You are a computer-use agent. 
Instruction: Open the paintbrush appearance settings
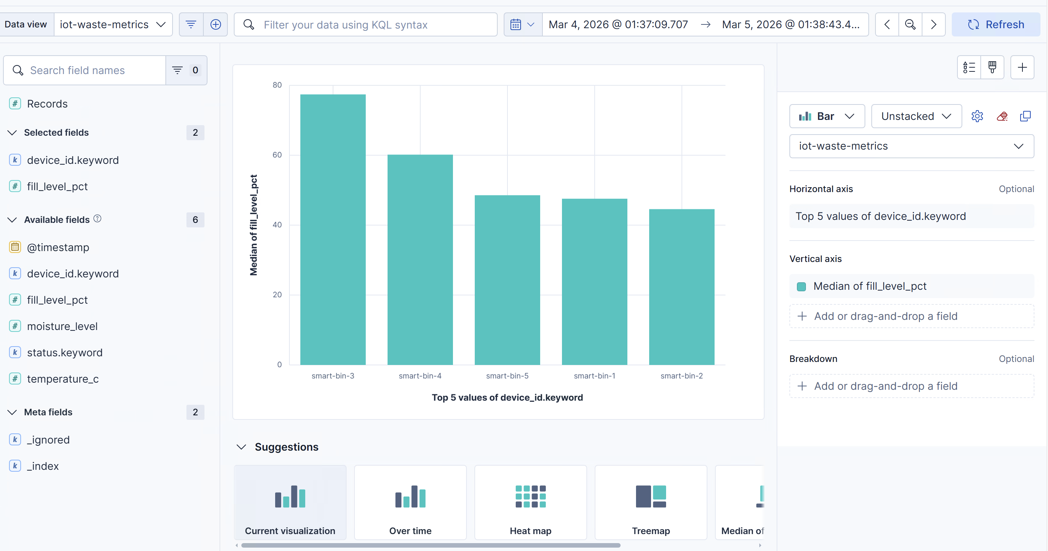[992, 68]
